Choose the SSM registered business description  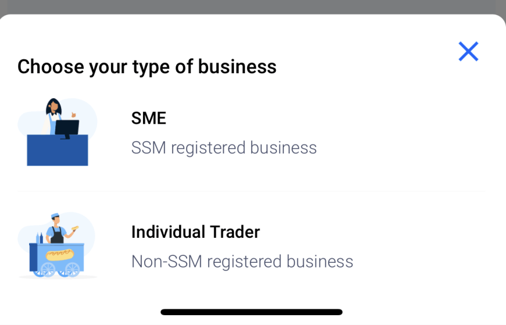click(224, 148)
